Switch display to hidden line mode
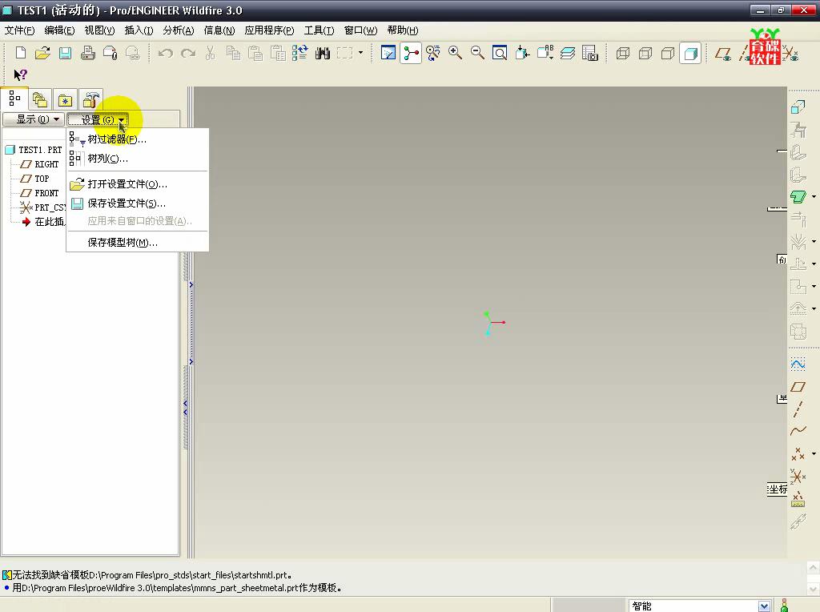This screenshot has width=820, height=612. tap(645, 53)
